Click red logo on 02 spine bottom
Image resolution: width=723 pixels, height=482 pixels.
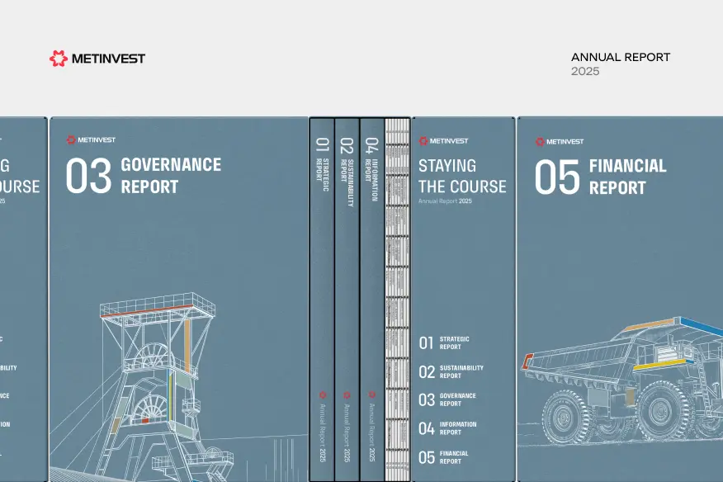click(x=347, y=395)
